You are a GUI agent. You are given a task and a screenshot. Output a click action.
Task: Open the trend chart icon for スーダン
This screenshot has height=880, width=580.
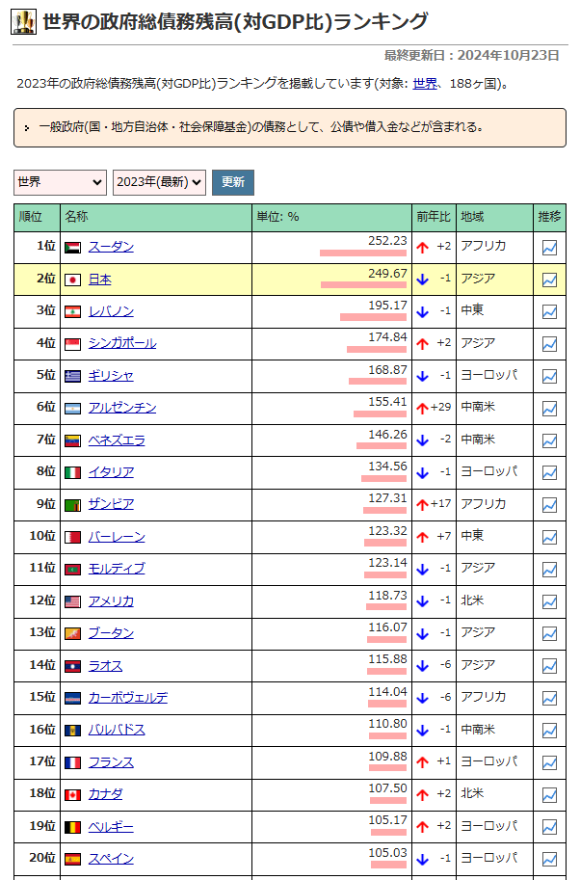point(549,248)
